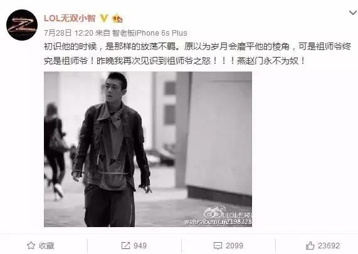Click the yellow verified V badge
Viewport: 358px width, 254px height.
point(104,18)
